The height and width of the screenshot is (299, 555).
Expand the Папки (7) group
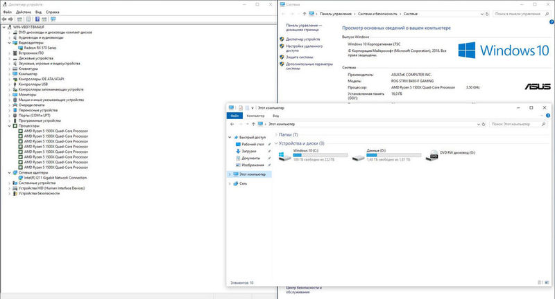pos(276,134)
